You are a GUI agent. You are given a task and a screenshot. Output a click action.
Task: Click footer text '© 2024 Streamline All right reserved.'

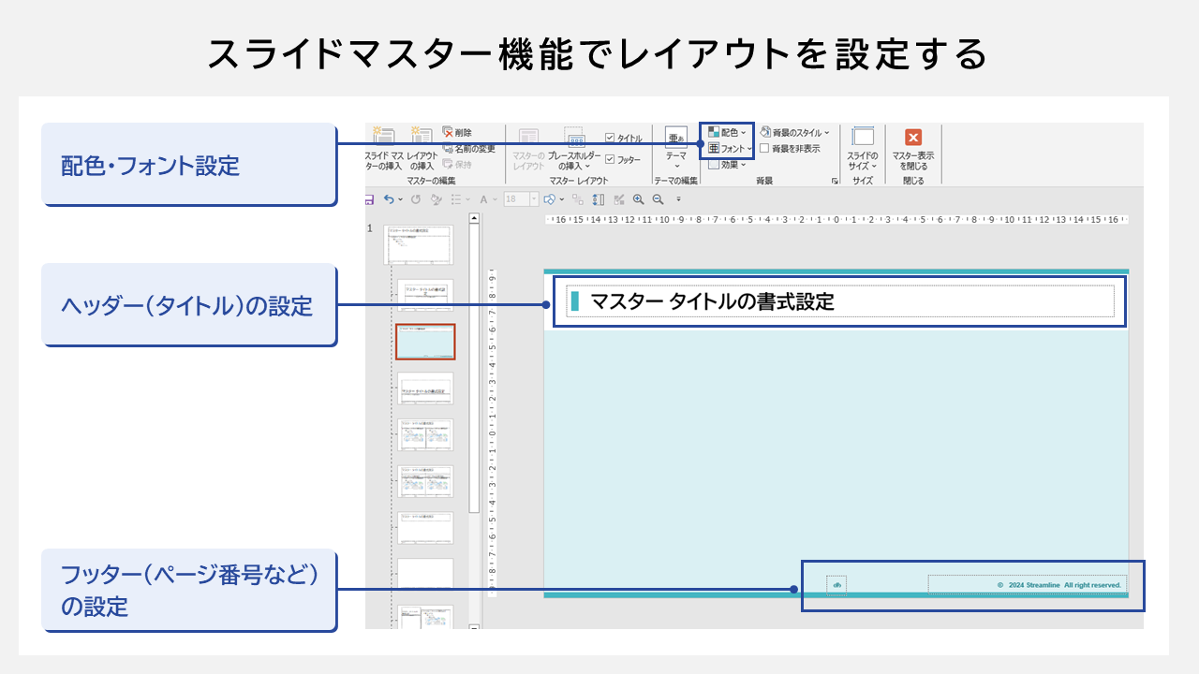1059,585
